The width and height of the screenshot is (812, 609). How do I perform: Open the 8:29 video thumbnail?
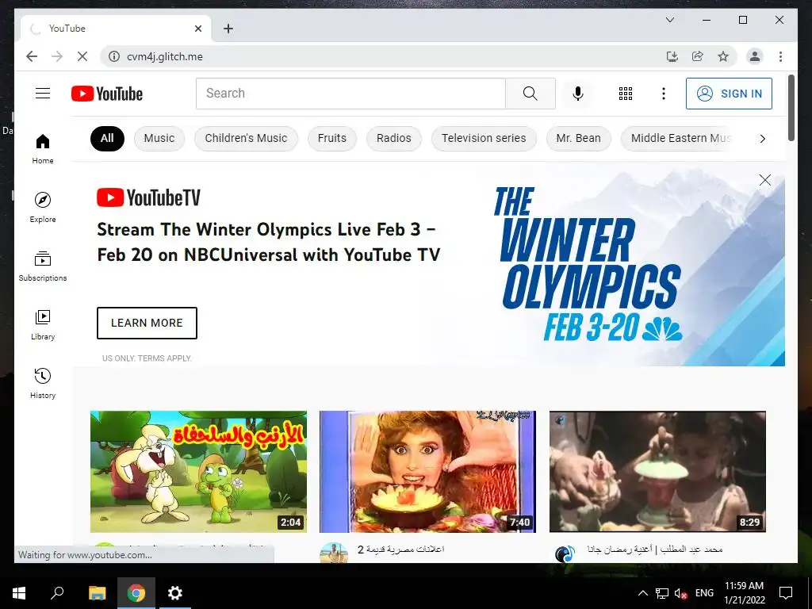(657, 472)
